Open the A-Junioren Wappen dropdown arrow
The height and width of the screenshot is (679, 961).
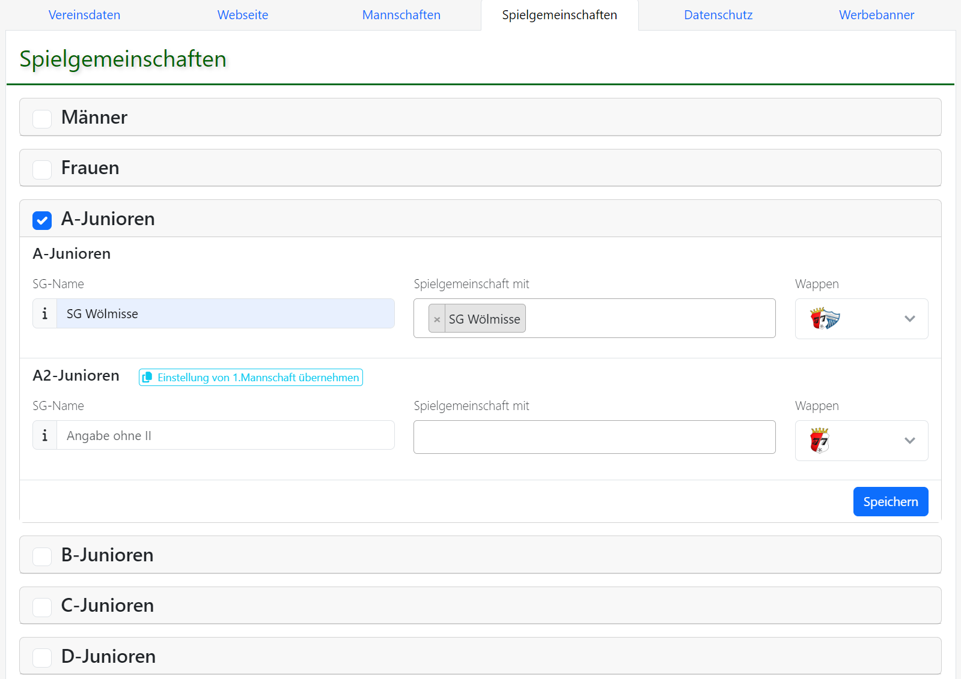click(909, 319)
